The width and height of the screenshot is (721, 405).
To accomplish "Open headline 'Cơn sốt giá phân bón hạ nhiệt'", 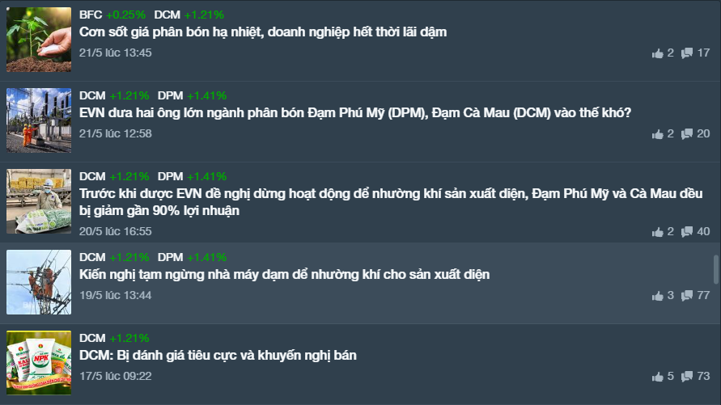I will (263, 32).
